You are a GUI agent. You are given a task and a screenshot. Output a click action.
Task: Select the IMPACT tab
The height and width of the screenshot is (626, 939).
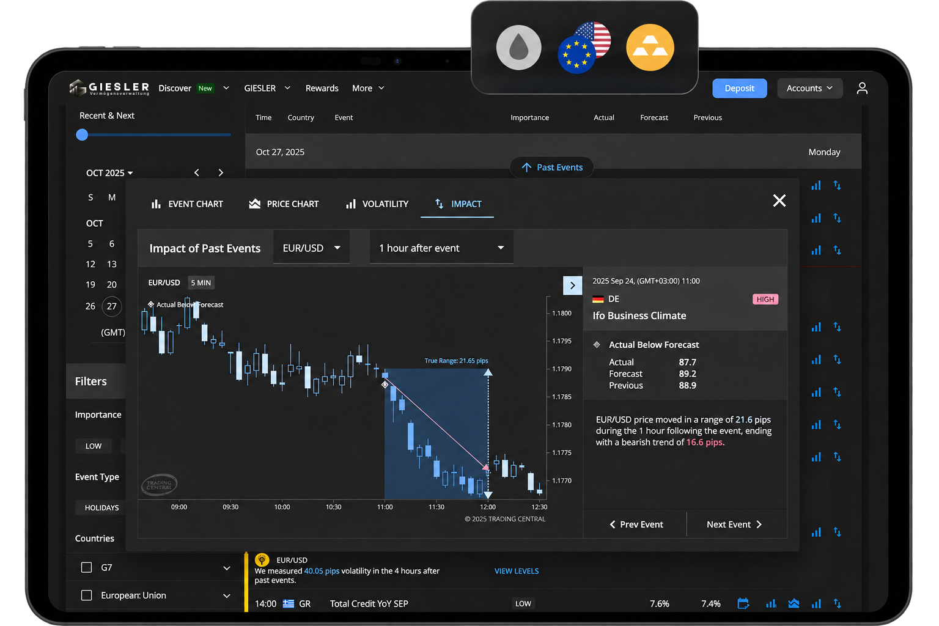point(458,204)
